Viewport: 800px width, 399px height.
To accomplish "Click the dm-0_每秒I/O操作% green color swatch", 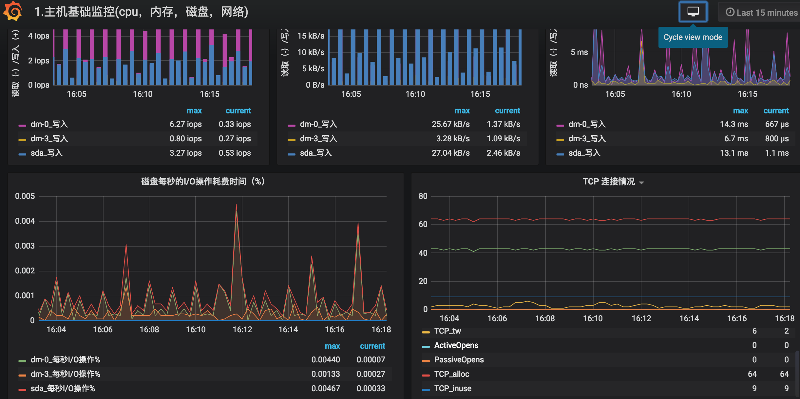I will coord(22,361).
